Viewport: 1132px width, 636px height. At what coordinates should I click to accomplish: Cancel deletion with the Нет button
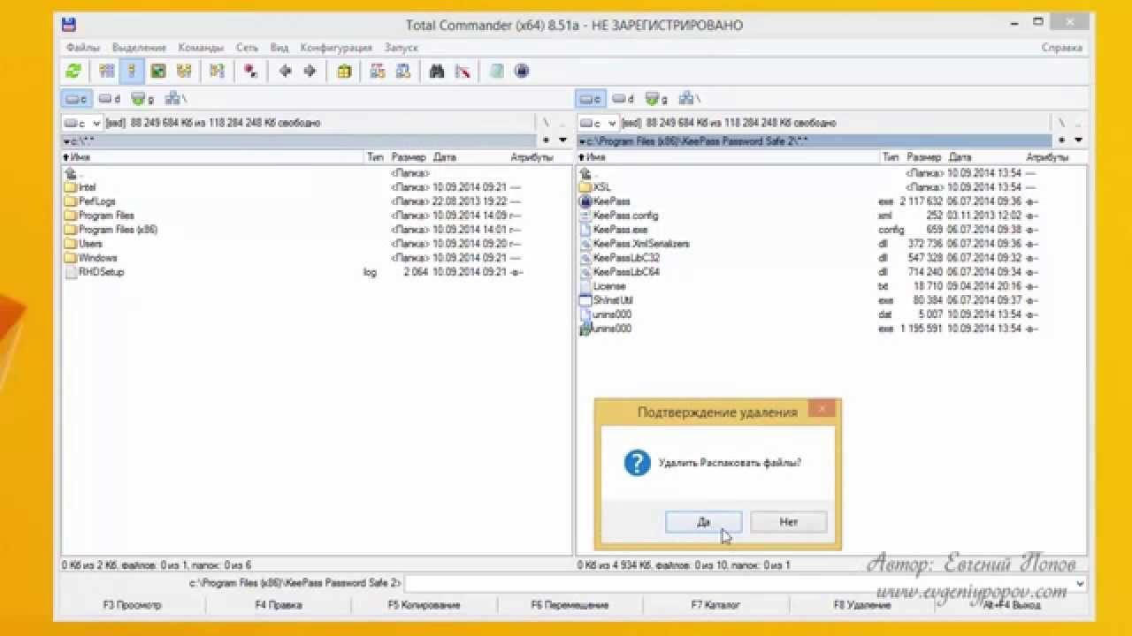[789, 522]
